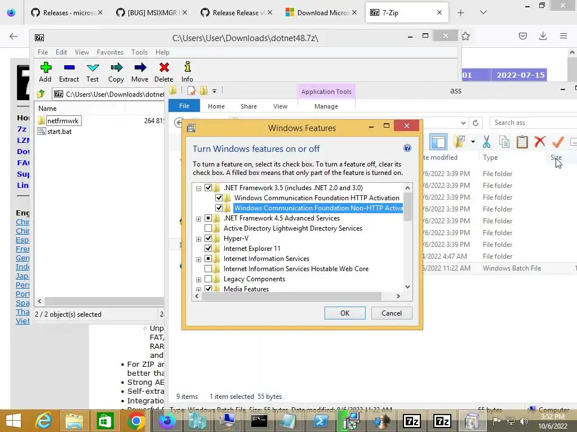Click the Add icon in 7-Zip toolbar

46,67
